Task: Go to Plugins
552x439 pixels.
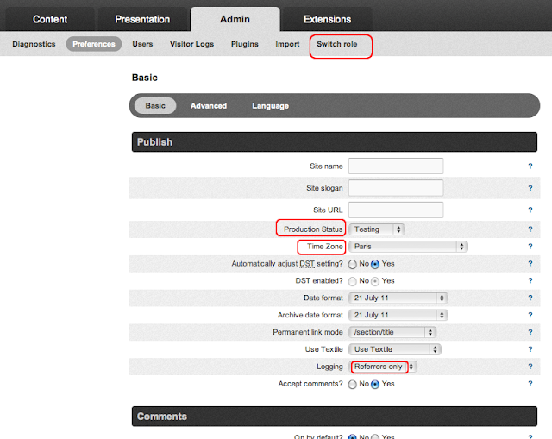Action: point(245,44)
